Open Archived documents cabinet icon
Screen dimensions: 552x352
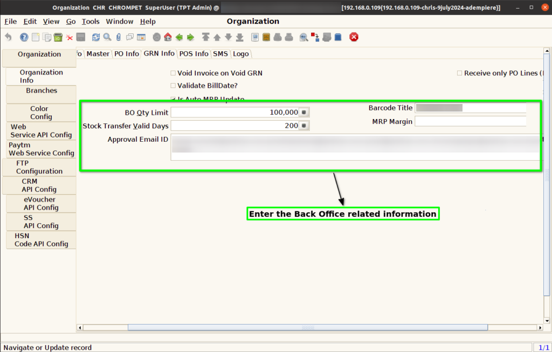[266, 37]
